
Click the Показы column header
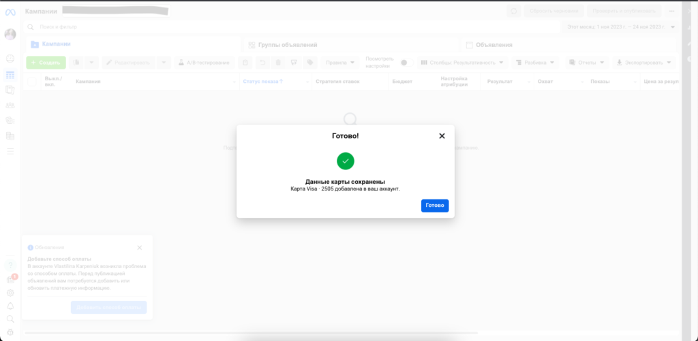(613, 82)
